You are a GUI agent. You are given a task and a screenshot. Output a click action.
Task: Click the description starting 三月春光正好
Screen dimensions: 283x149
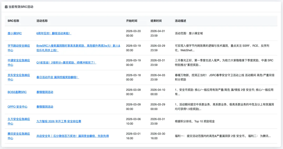(224, 63)
